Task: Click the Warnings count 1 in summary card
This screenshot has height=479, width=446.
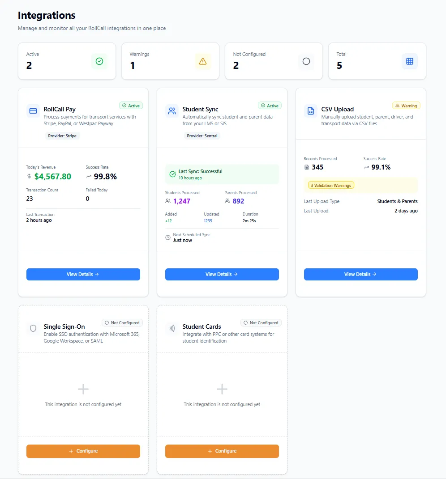Action: (x=133, y=65)
